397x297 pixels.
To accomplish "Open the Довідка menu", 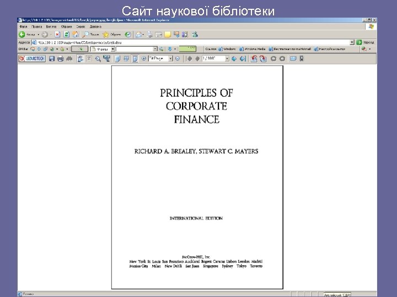I will [95, 26].
